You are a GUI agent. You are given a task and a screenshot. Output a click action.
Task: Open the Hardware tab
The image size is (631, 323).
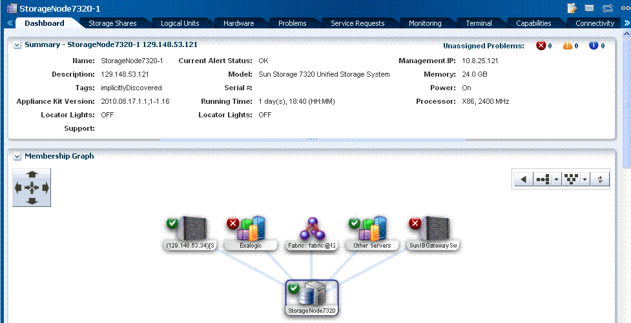coord(238,23)
